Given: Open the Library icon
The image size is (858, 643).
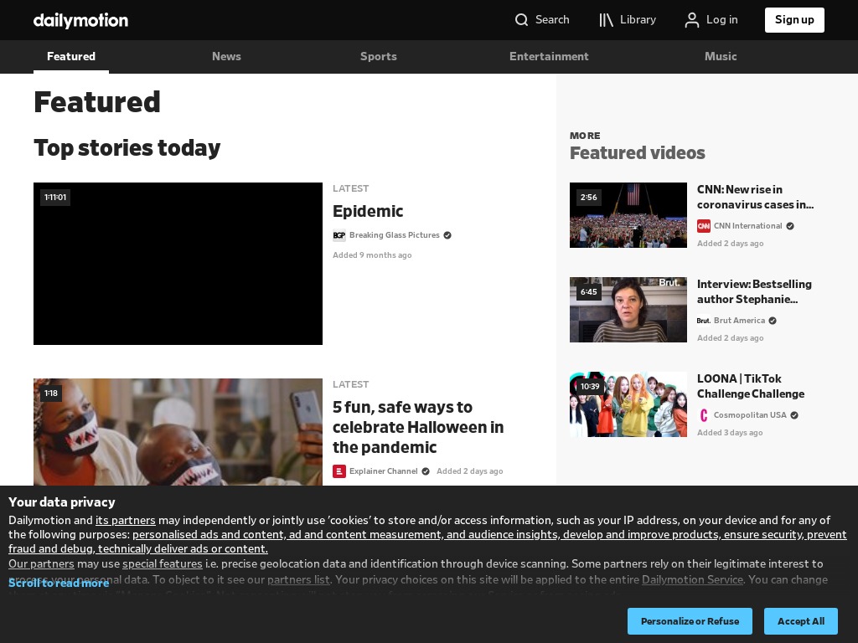Looking at the screenshot, I should coord(606,20).
